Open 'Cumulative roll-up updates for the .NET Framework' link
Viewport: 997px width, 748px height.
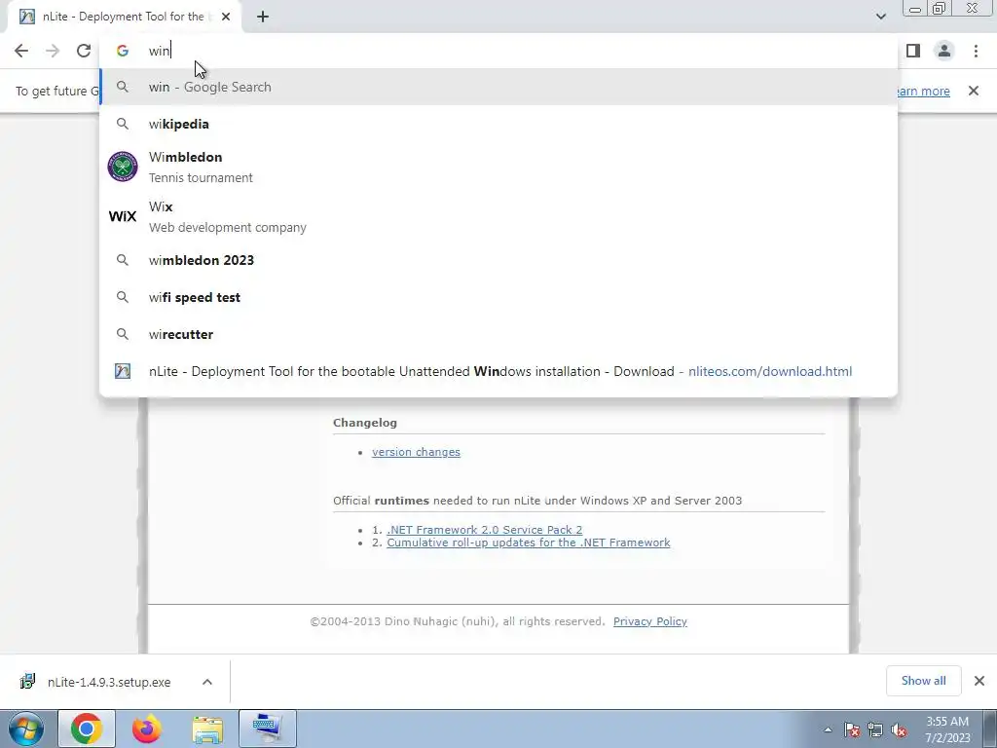[x=529, y=542]
